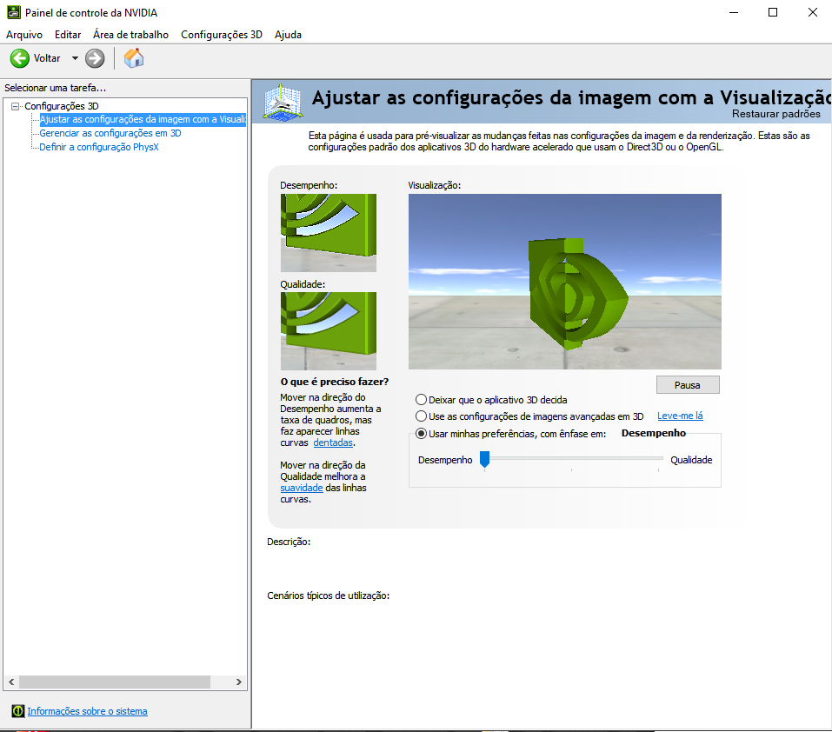This screenshot has width=832, height=732.
Task: Open Informações sobre o sistema link
Action: coord(88,711)
